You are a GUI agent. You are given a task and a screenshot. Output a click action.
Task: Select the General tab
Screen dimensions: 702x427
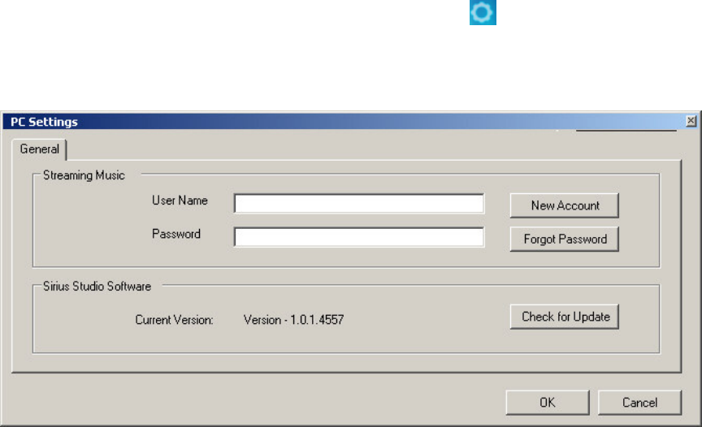(39, 149)
